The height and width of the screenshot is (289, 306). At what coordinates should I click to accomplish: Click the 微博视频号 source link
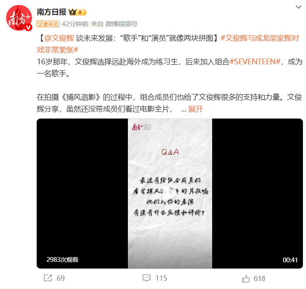121,24
